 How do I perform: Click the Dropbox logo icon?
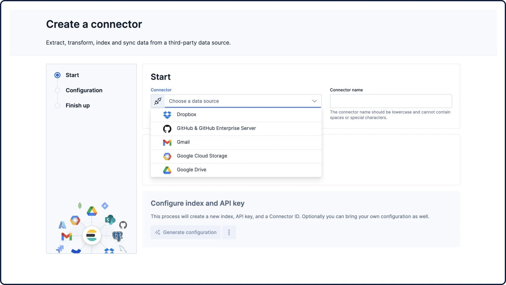click(x=167, y=115)
